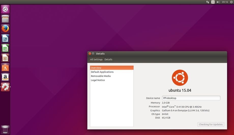Open the Trash in the launcher
This screenshot has height=135, width=234.
click(5, 129)
